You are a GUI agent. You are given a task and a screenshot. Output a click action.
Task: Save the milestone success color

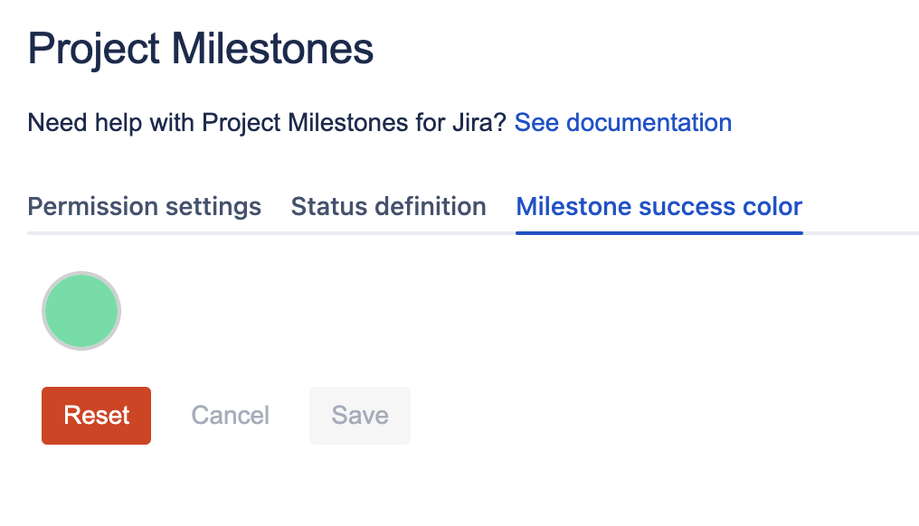click(359, 416)
